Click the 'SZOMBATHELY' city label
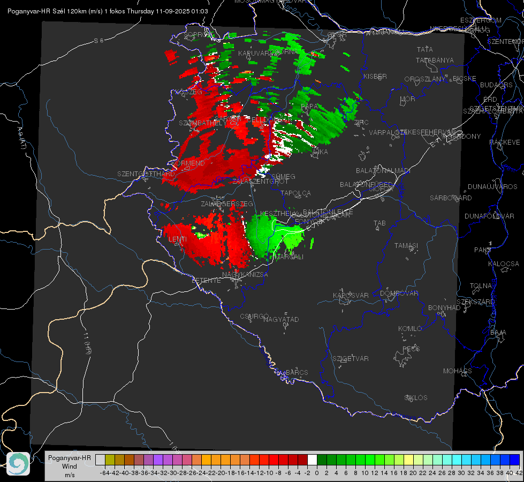The image size is (524, 482). coord(203,123)
